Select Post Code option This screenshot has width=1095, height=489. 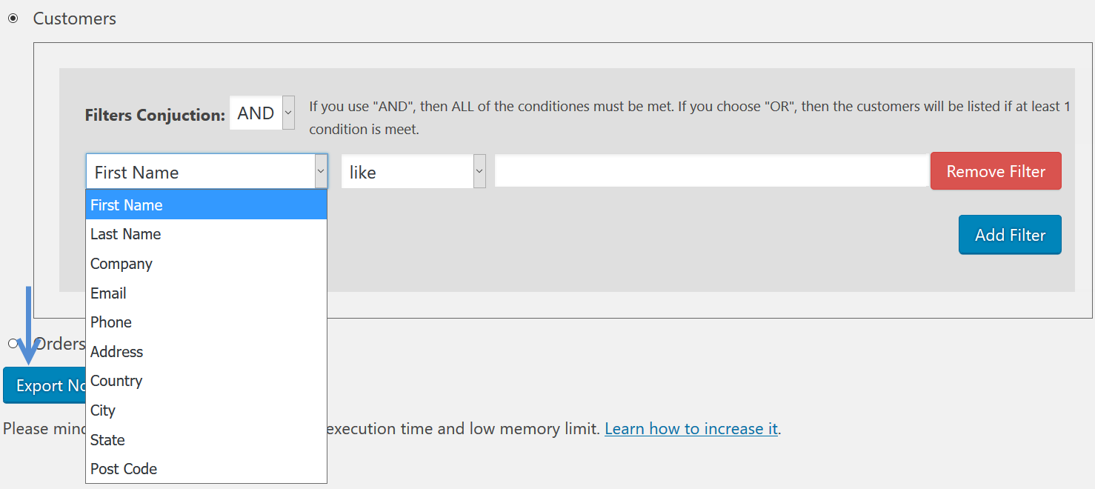(x=207, y=469)
